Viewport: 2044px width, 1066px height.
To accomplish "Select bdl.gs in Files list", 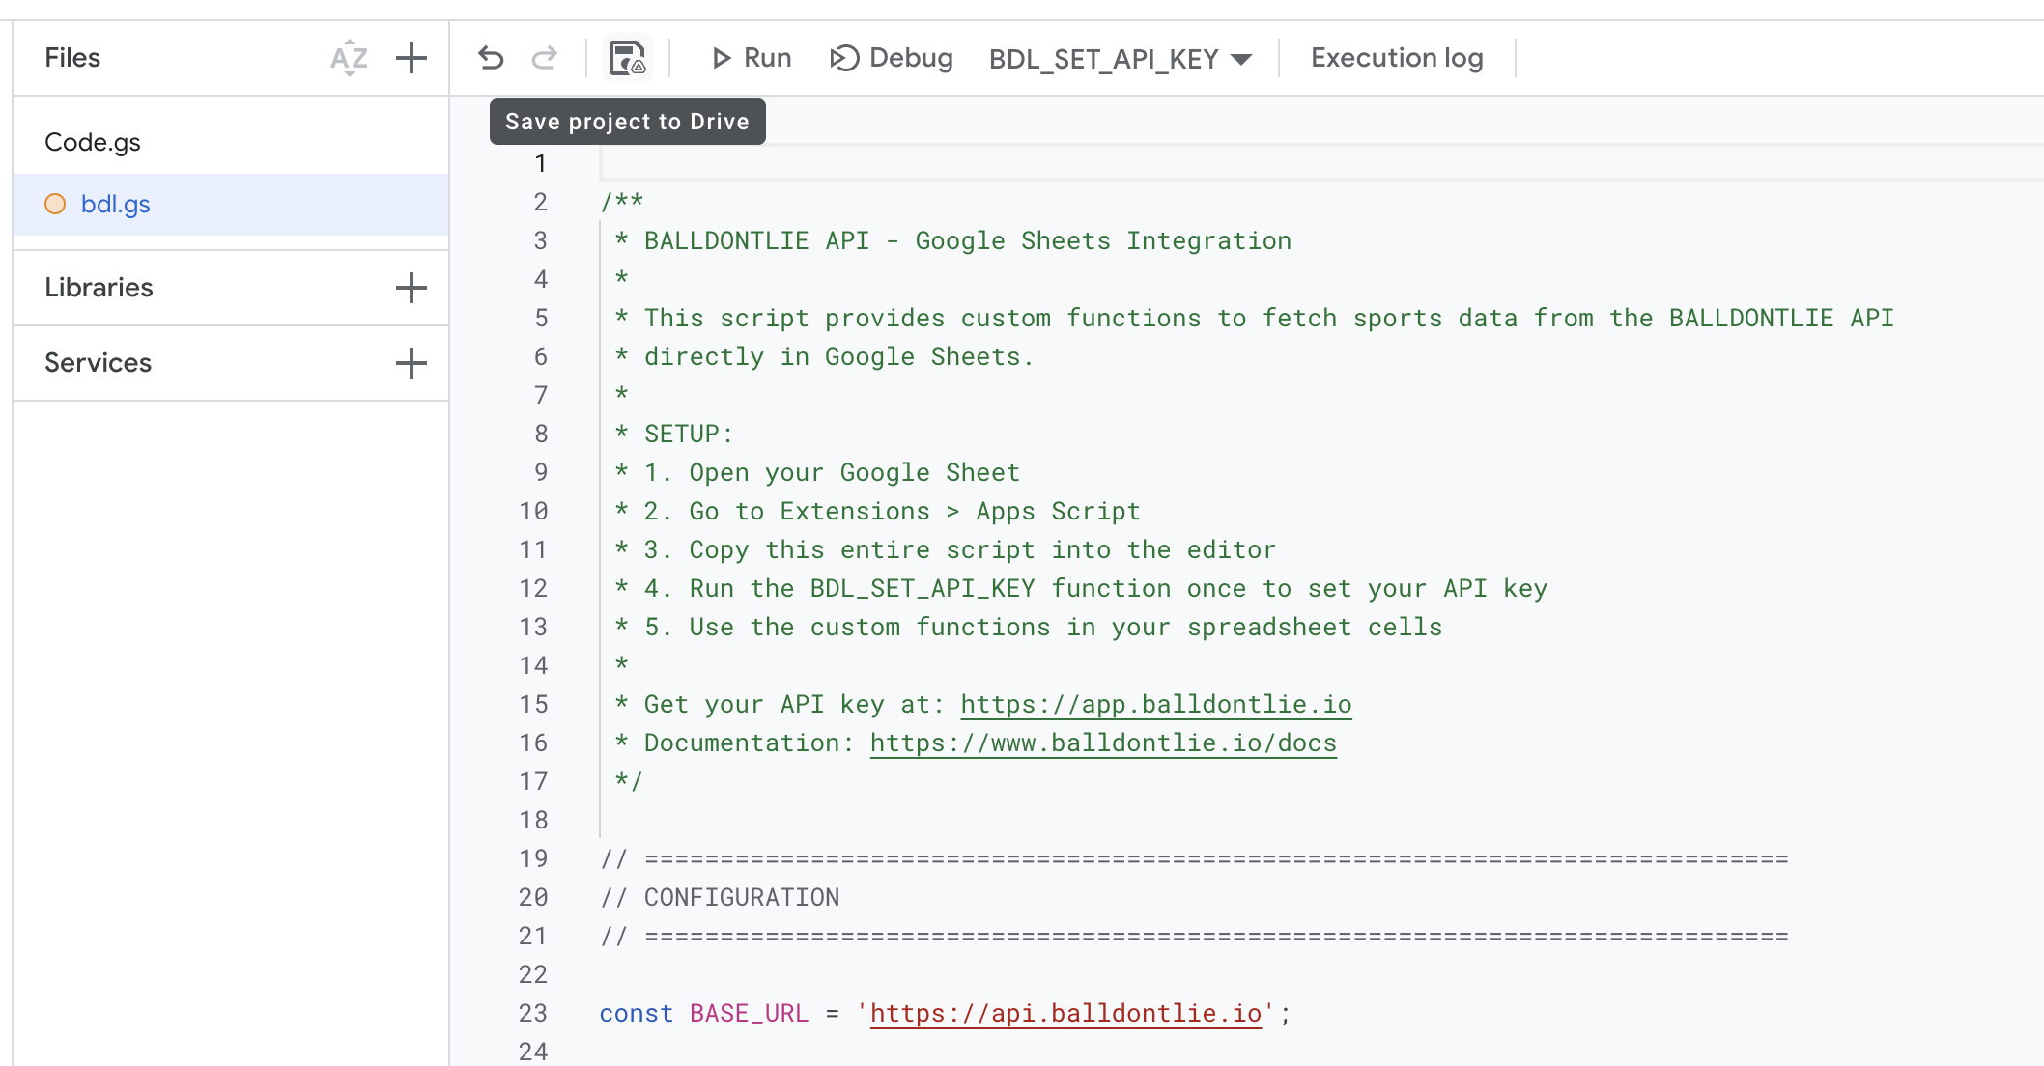I will (x=116, y=204).
